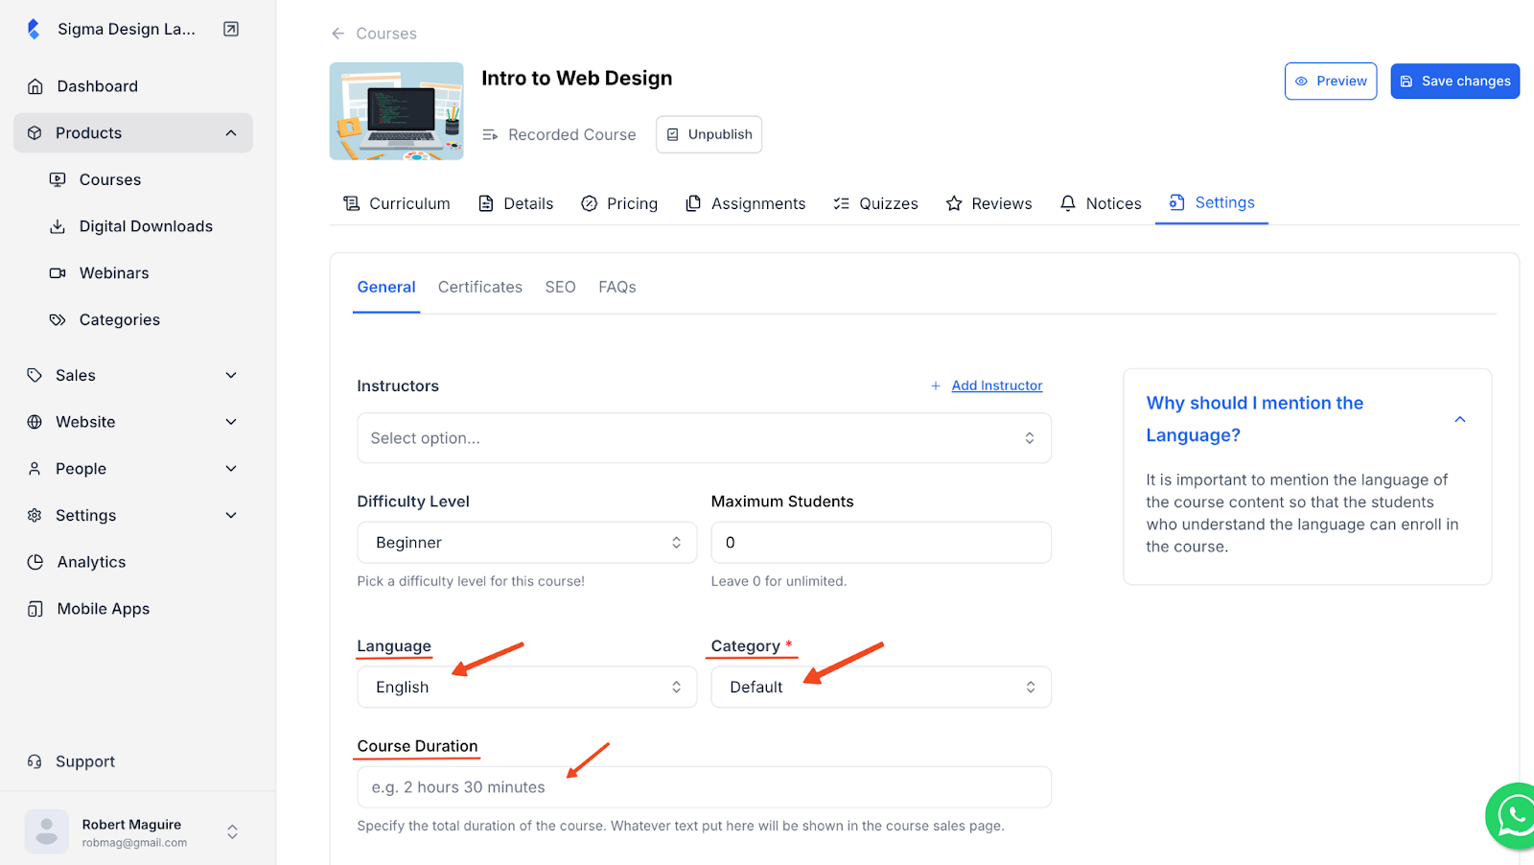Open the external site icon beside Sigma Design Lab

pyautogui.click(x=231, y=29)
